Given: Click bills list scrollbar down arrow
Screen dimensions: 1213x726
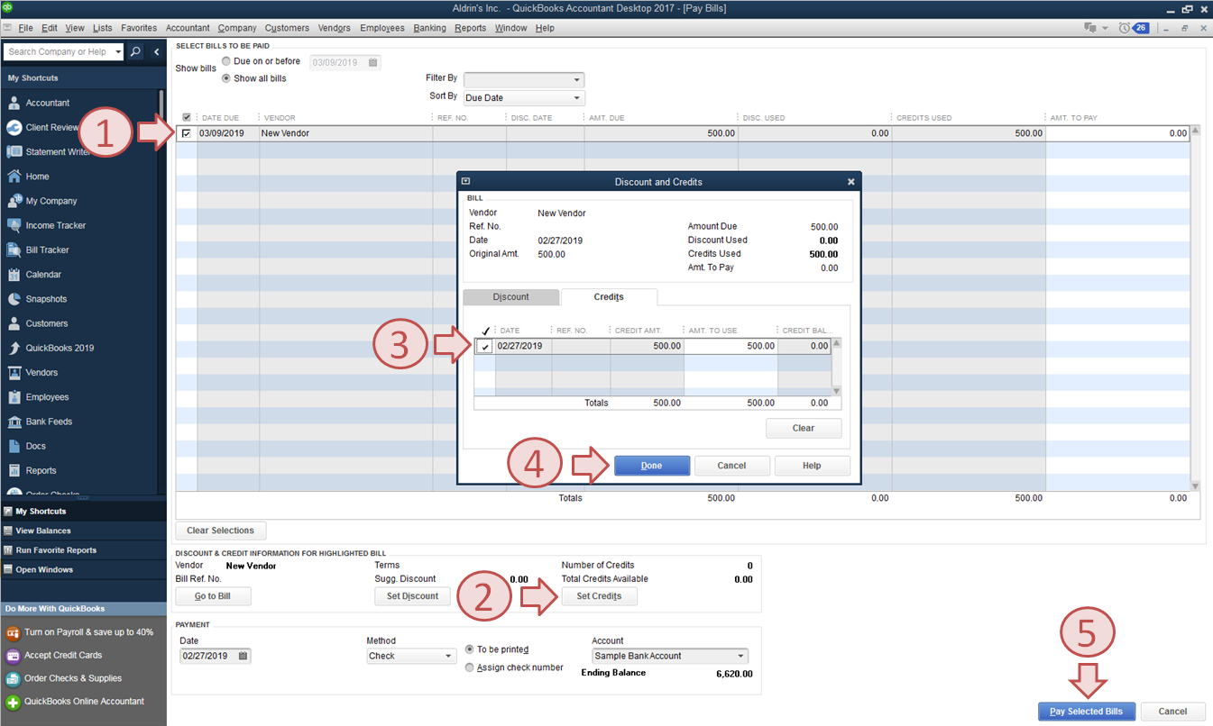Looking at the screenshot, I should pos(1196,486).
